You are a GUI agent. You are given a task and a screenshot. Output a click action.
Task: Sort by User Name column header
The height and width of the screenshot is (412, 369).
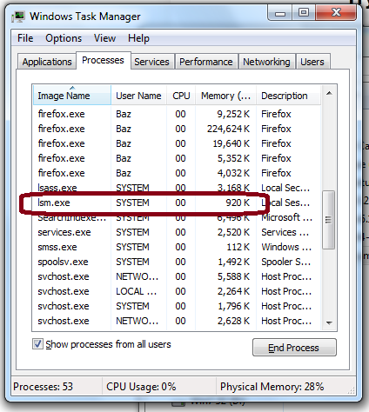click(x=138, y=96)
